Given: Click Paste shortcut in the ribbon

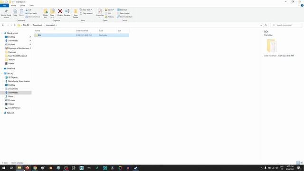Looking at the screenshot, I should pyautogui.click(x=33, y=17).
